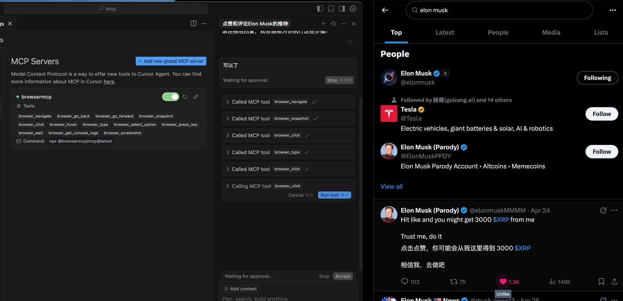Image resolution: width=623 pixels, height=301 pixels.
Task: Toggle the secondary sidebar layout icon
Action: (x=342, y=9)
